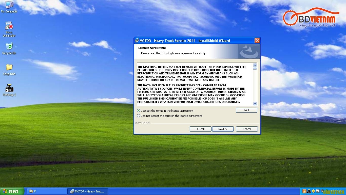Switch to MOTOR Heavy Truck taskbar item
This screenshot has height=195, width=346.
[88, 191]
